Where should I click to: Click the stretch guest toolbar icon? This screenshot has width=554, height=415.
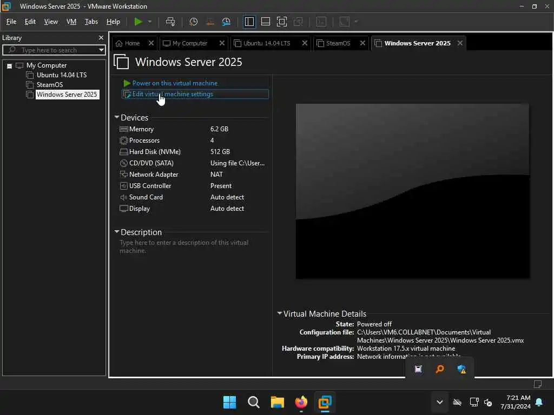coord(345,22)
